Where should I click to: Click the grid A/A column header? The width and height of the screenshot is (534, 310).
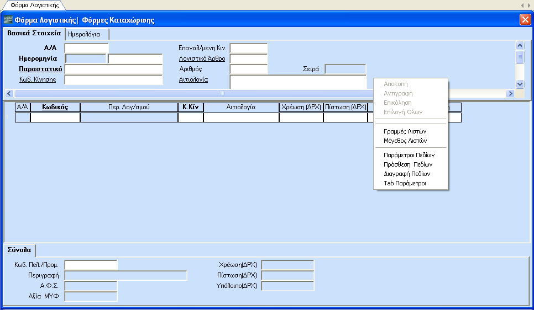pyautogui.click(x=23, y=107)
